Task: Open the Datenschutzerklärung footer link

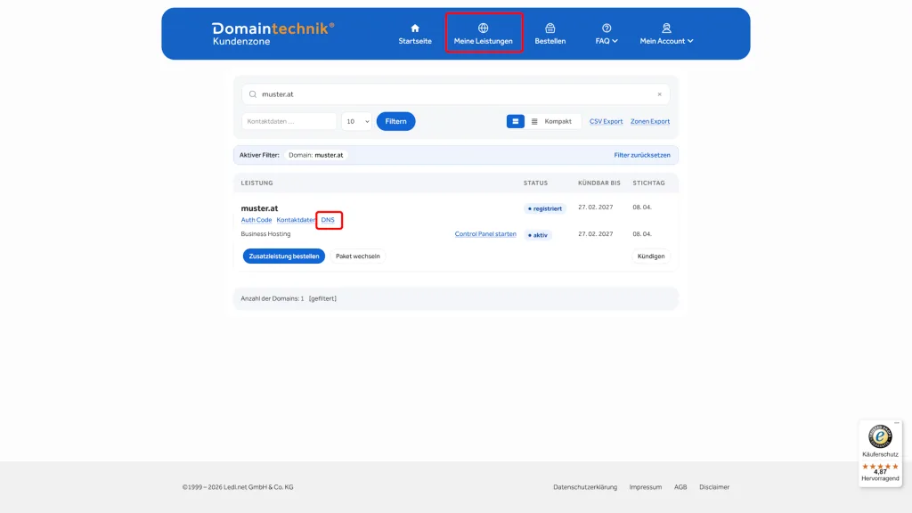Action: click(584, 487)
